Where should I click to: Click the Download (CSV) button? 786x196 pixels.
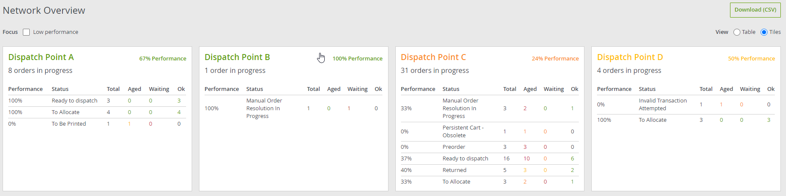click(755, 10)
